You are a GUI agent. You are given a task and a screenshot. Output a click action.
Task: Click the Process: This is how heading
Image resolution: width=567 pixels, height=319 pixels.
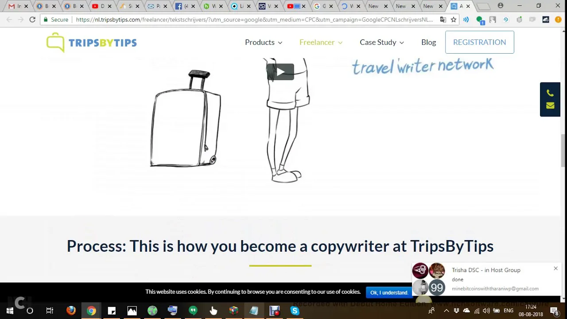280,246
